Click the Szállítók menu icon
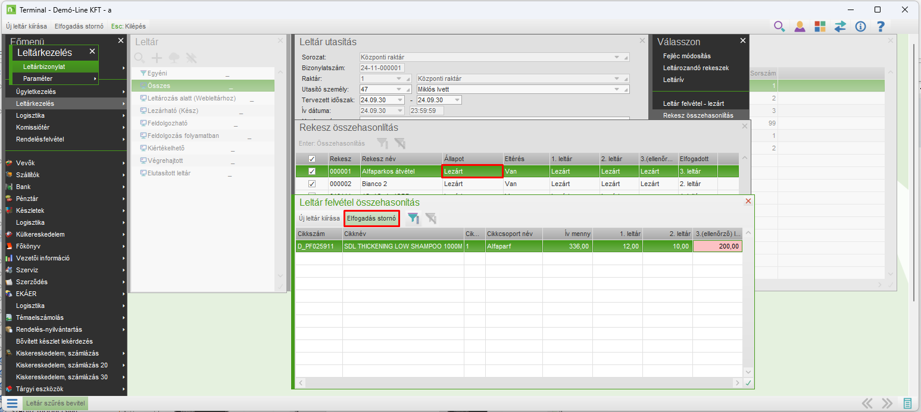 tap(9, 175)
